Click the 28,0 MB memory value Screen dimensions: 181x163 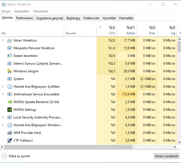pos(129,71)
